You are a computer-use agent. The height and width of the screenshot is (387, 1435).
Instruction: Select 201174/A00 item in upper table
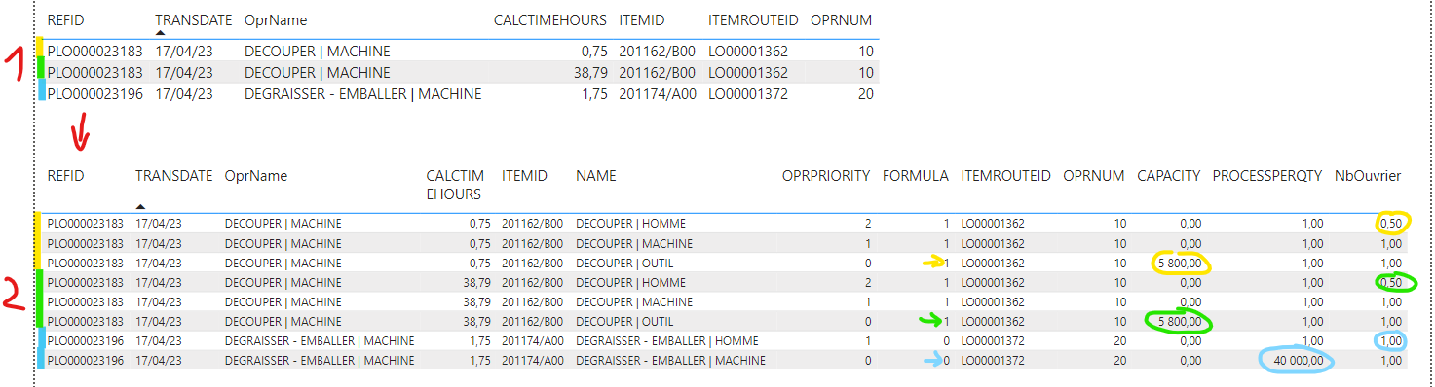[657, 94]
